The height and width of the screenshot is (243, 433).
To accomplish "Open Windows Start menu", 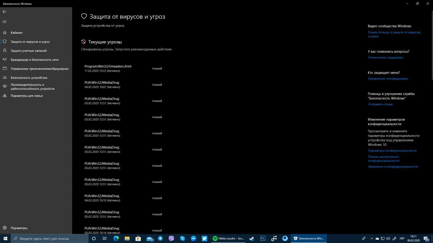I will 5,238.
